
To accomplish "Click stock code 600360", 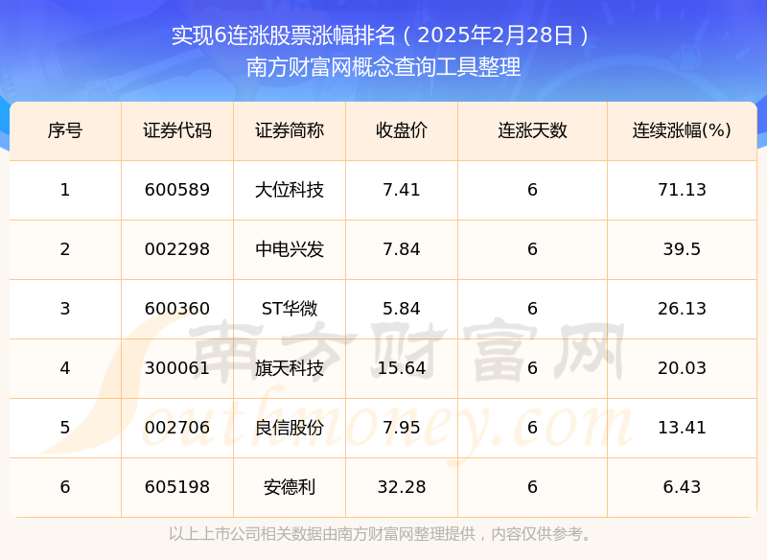I will pyautogui.click(x=177, y=309).
